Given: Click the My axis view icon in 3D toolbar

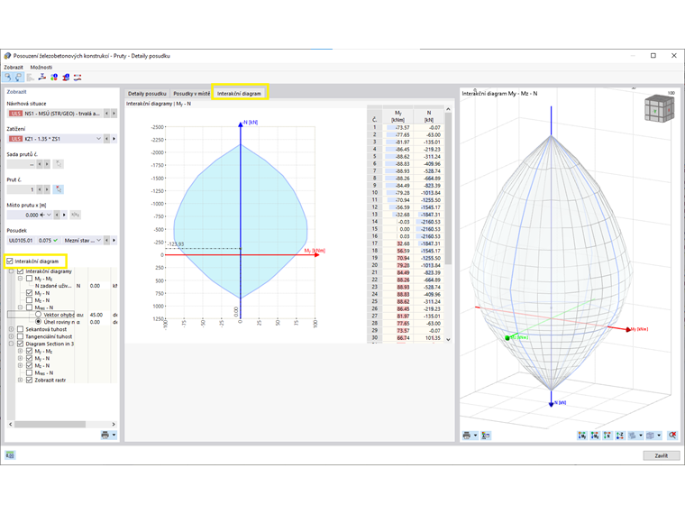Looking at the screenshot, I should [x=582, y=436].
